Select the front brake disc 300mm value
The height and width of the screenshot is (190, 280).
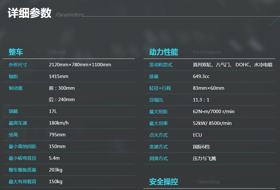(x=62, y=88)
